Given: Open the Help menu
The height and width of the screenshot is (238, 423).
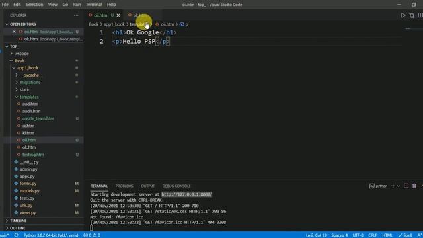Looking at the screenshot, I should [x=111, y=5].
